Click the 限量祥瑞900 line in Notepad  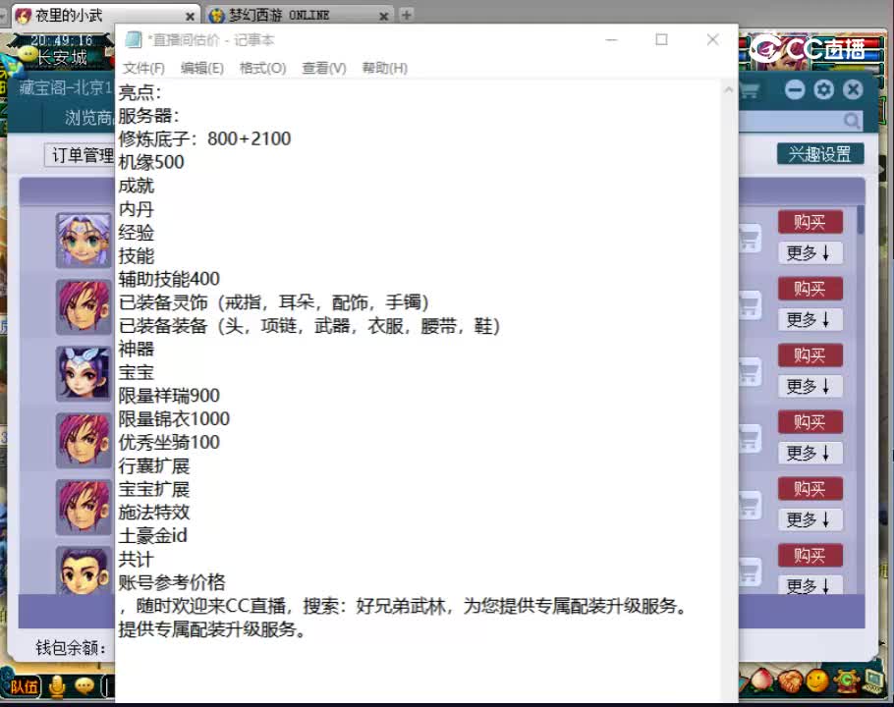tap(169, 396)
